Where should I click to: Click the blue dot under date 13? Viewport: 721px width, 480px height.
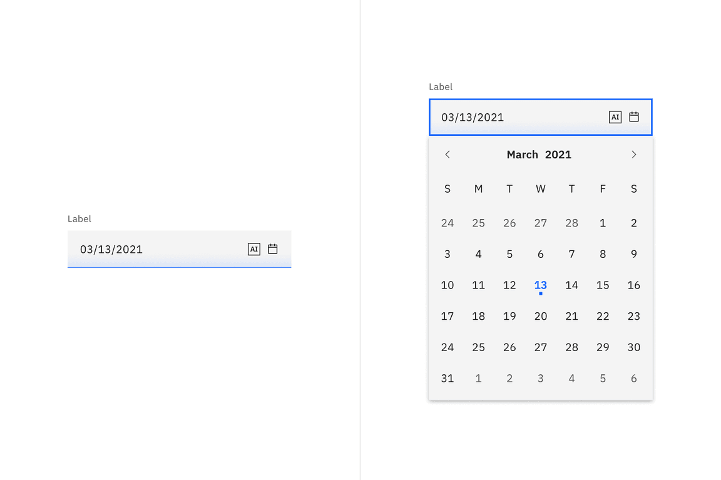[540, 293]
